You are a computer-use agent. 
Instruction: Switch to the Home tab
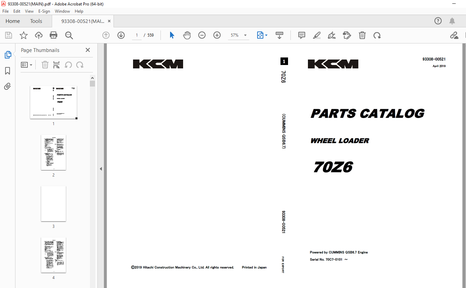(x=13, y=21)
